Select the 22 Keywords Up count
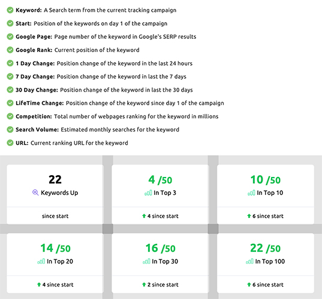Viewport: 322px width, 299px height. [x=55, y=179]
